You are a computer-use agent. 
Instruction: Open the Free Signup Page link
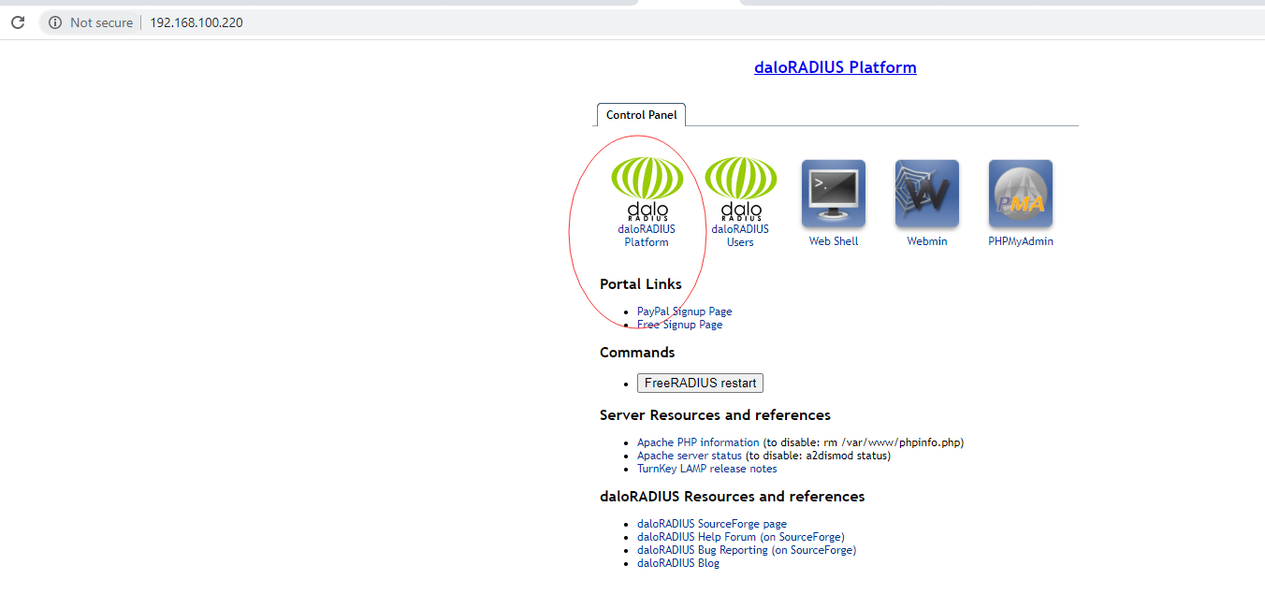(x=679, y=325)
